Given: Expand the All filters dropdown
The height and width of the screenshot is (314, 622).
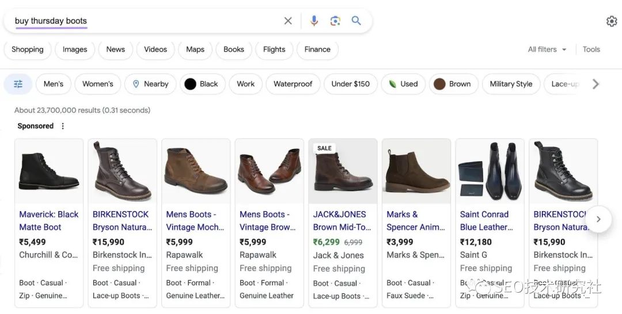Looking at the screenshot, I should tap(547, 49).
